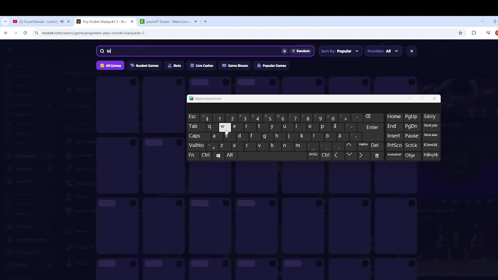This screenshot has width=498, height=280.
Task: Mute the Yussef Kamaal tab audio icon
Action: tap(62, 21)
